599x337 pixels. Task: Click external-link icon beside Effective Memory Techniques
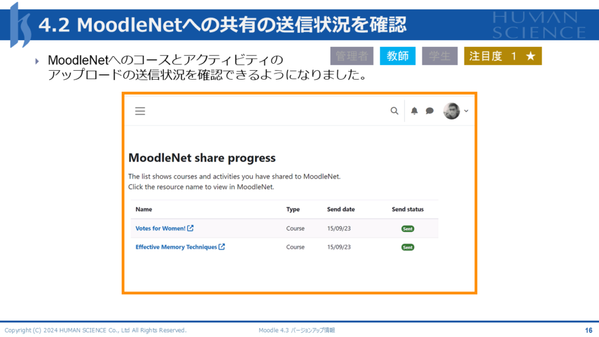222,247
